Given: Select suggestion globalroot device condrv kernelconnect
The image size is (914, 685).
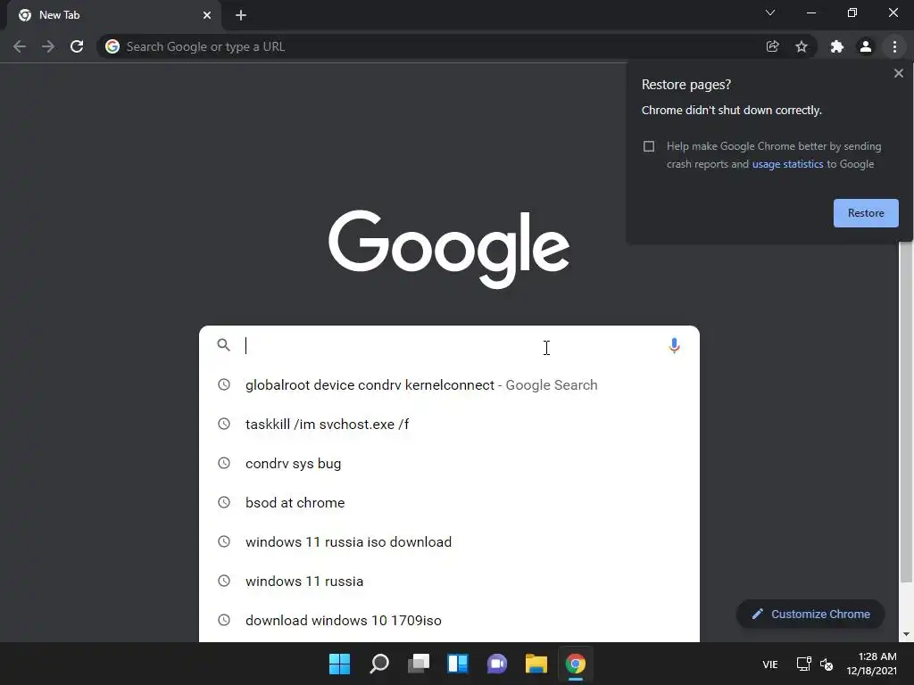Looking at the screenshot, I should [x=449, y=385].
